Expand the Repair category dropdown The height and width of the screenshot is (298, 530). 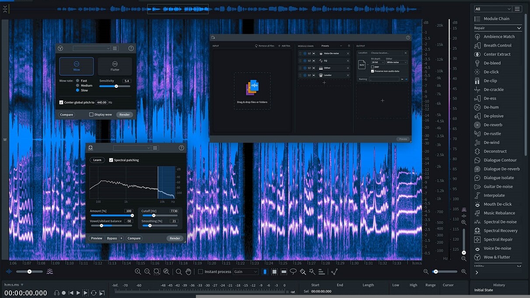(498, 28)
